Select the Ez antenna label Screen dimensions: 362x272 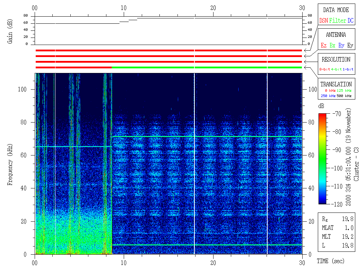pos(323,45)
